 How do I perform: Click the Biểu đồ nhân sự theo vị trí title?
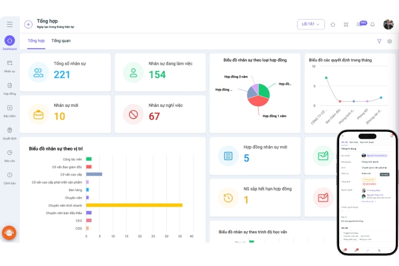click(x=56, y=149)
